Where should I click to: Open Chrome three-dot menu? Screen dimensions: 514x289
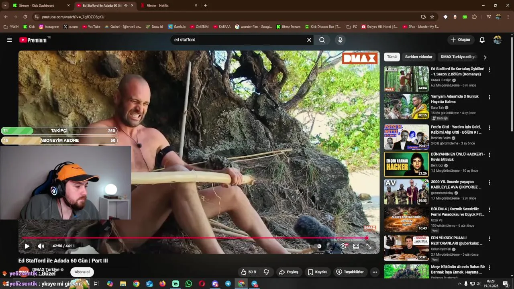508,17
